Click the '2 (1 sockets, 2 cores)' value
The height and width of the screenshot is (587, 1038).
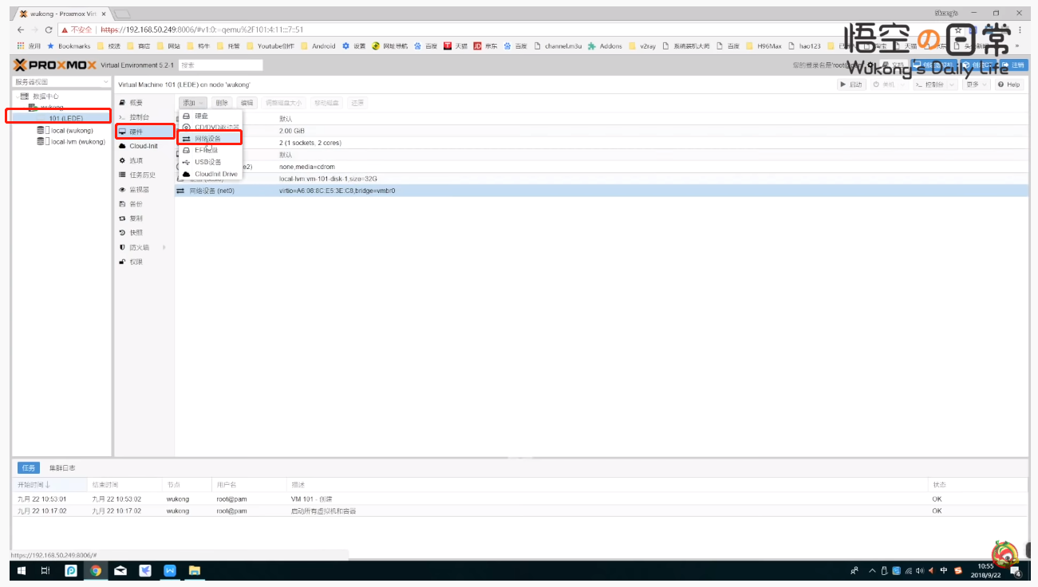pos(310,143)
